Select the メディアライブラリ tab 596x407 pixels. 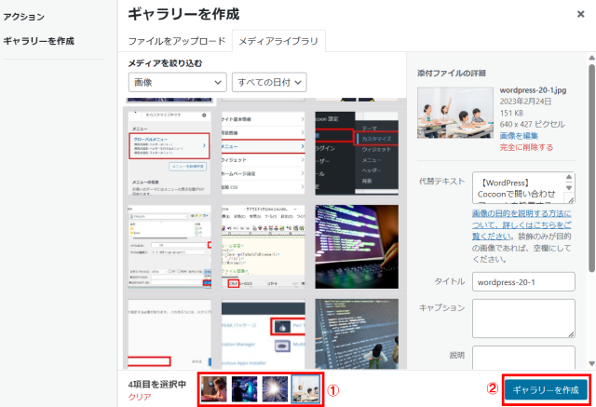pos(278,41)
